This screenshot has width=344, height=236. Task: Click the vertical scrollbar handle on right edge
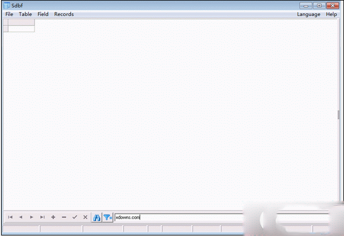339,115
